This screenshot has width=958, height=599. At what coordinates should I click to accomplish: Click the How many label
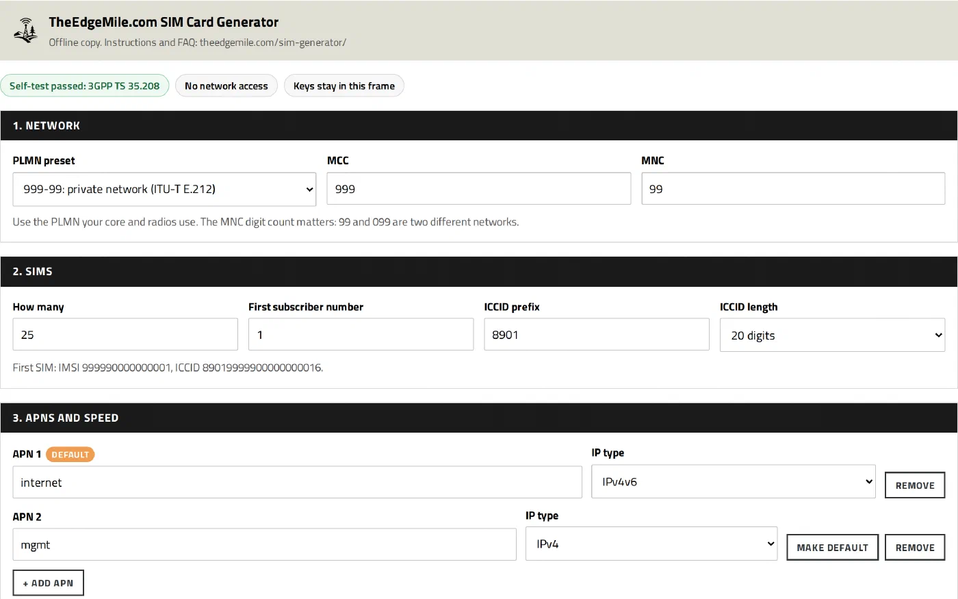click(x=38, y=307)
